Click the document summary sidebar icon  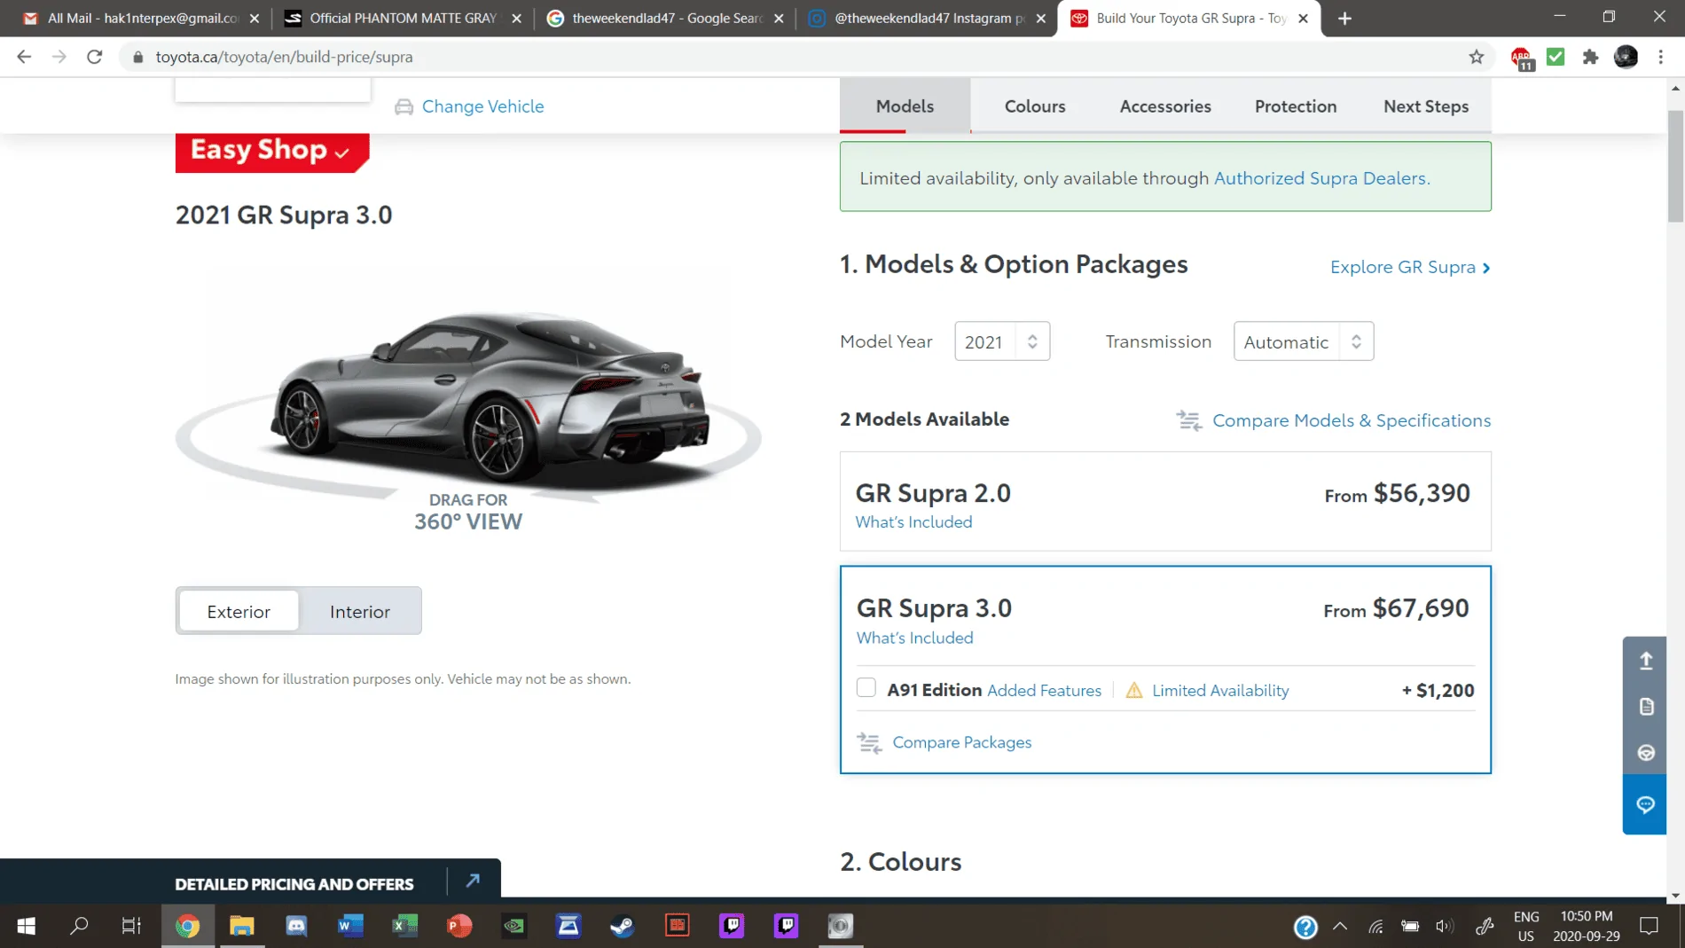(x=1646, y=707)
